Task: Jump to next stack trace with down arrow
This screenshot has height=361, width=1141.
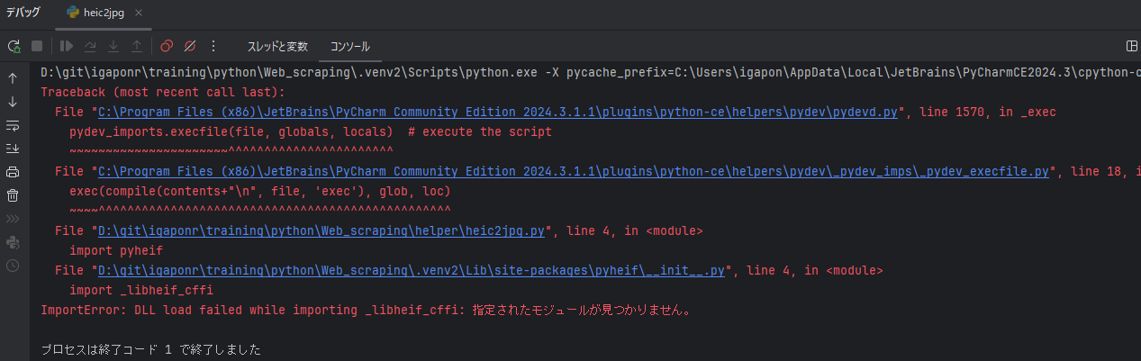Action: (13, 102)
